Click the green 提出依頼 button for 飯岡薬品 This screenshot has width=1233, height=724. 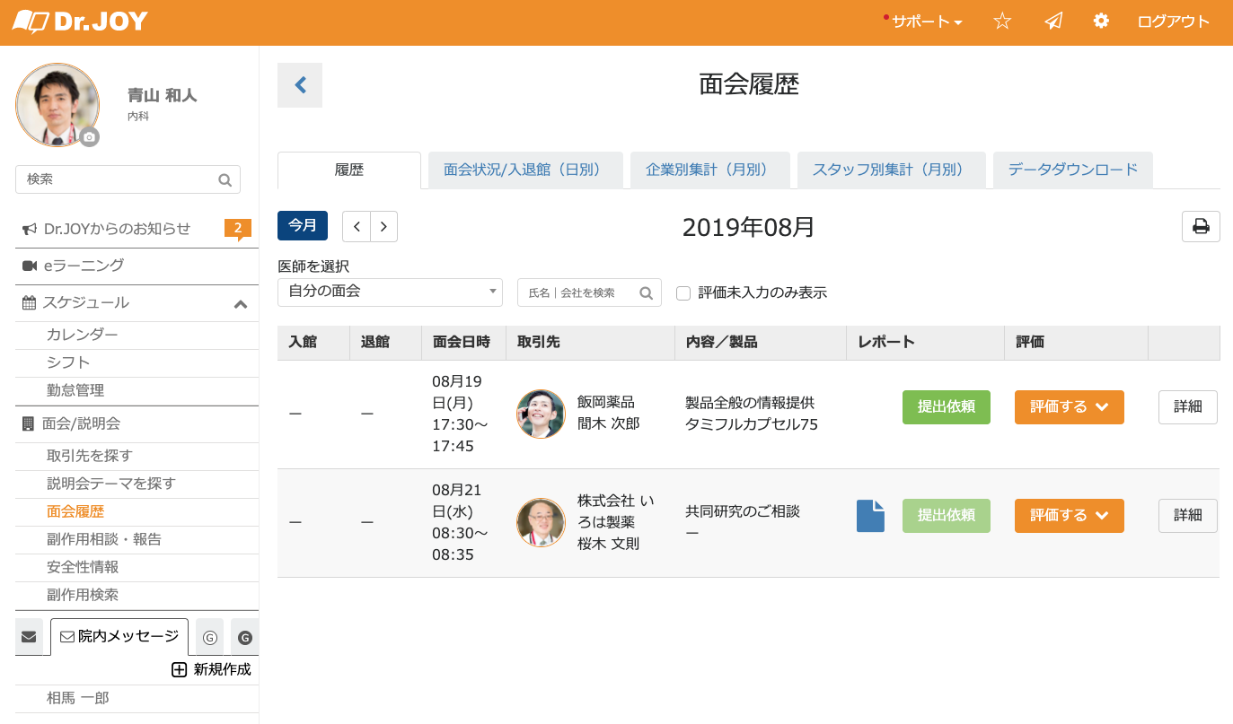pos(946,406)
